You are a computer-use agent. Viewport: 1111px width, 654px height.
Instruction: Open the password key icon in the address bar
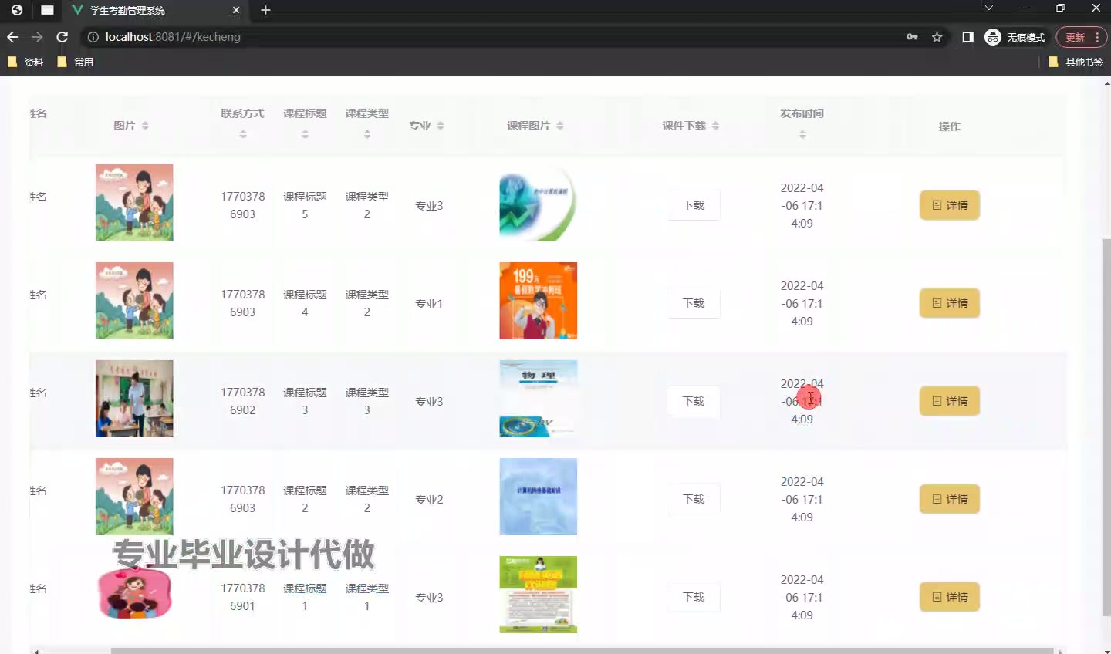[x=912, y=37]
